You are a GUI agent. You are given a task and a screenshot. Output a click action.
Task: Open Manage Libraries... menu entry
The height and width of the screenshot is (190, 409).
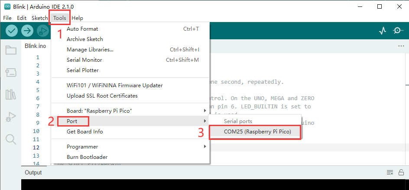click(x=130, y=49)
